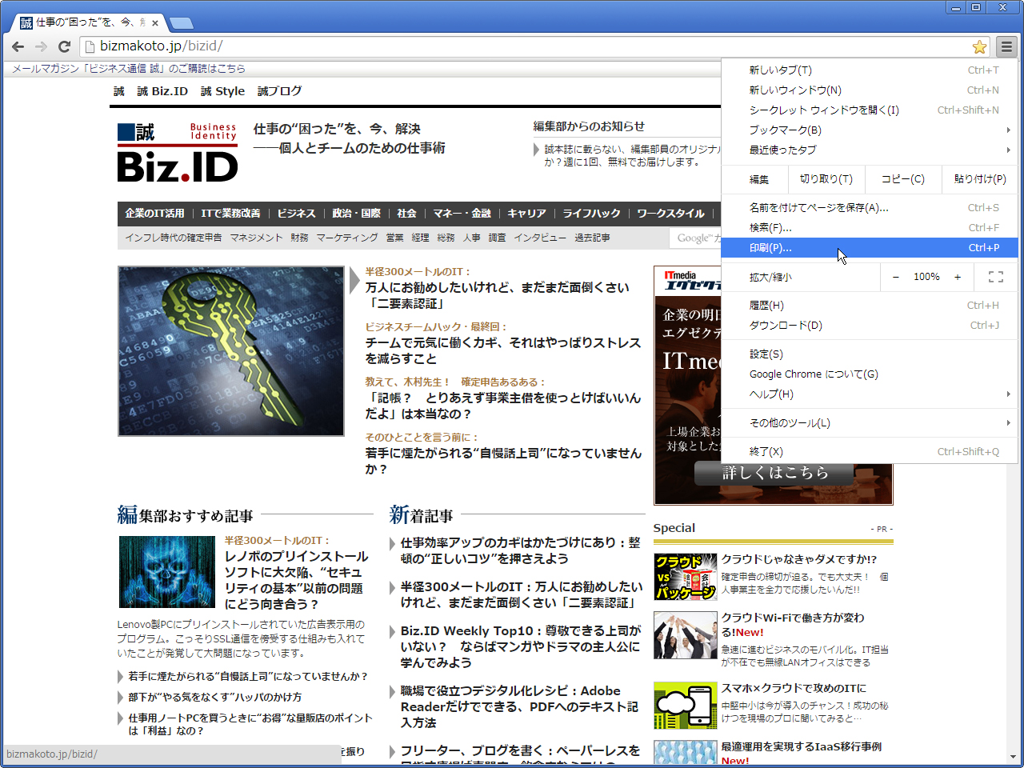Choose 名前を付けてページを保存(A)...
1024x768 pixels.
click(x=870, y=208)
